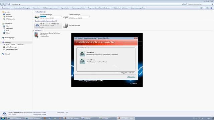Collapse Geräte mit Wechselmedien (2) group

(34, 21)
